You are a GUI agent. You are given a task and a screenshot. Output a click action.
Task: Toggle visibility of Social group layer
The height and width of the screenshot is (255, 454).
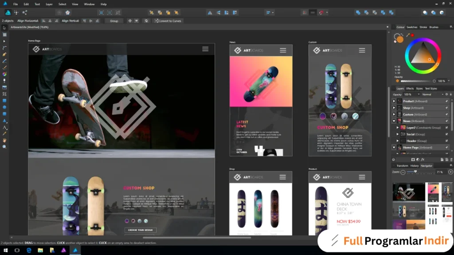coord(447,134)
